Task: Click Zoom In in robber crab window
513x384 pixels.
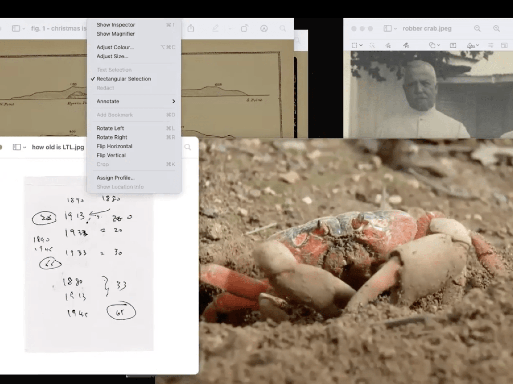Action: click(496, 29)
